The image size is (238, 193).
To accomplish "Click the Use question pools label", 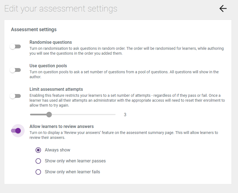I will pyautogui.click(x=48, y=66).
